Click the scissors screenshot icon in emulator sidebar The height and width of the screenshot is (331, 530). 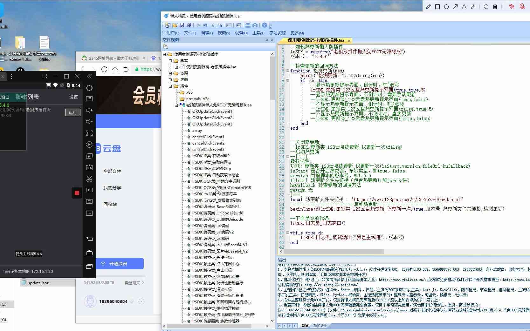pyautogui.click(x=89, y=179)
